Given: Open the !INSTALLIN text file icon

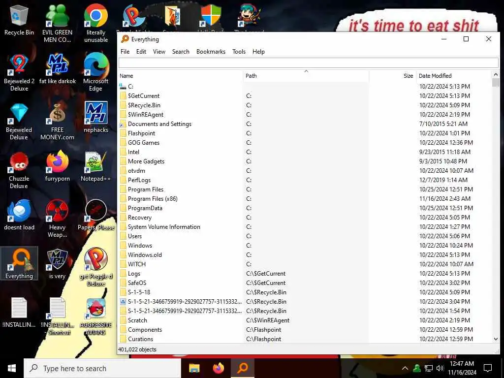Looking at the screenshot, I should (19, 313).
